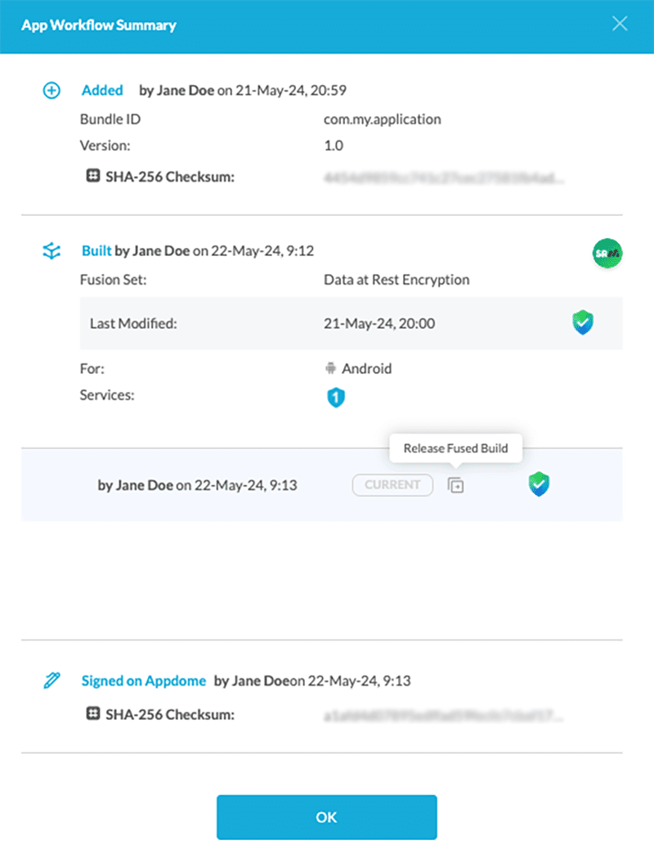Open the Built link

coord(96,252)
